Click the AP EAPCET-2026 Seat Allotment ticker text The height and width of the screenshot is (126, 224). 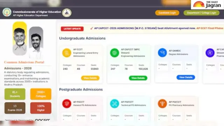click(145, 28)
